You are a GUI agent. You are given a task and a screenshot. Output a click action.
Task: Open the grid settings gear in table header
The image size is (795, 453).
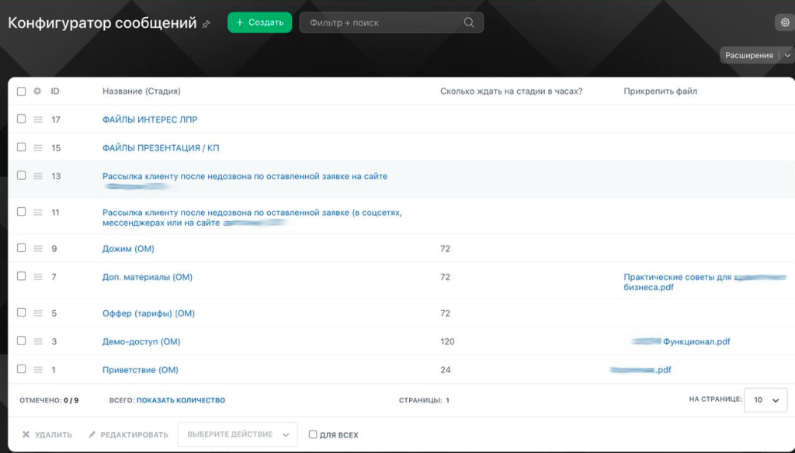coord(37,92)
